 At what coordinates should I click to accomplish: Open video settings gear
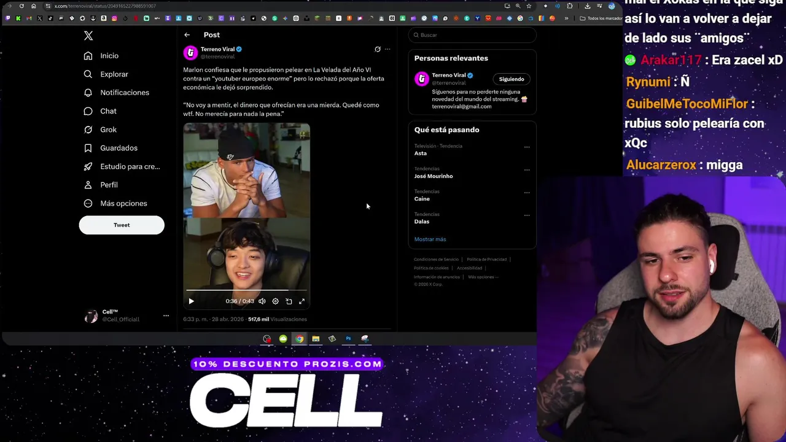coord(275,301)
